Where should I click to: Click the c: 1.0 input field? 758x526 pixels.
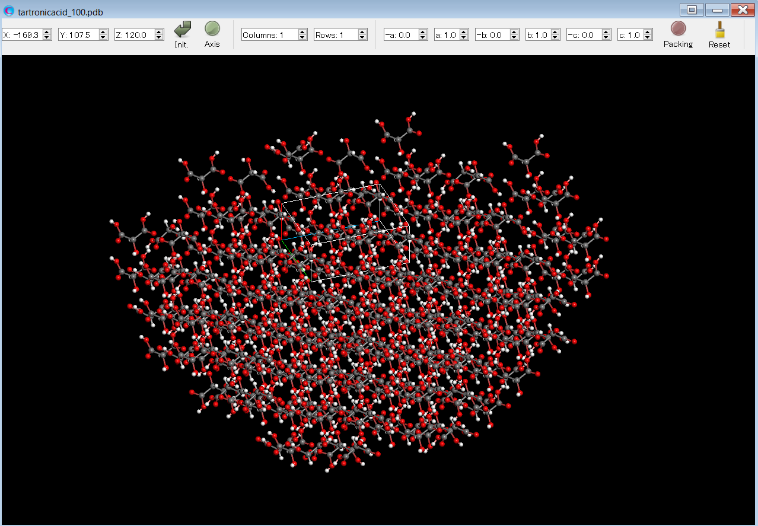(x=629, y=34)
